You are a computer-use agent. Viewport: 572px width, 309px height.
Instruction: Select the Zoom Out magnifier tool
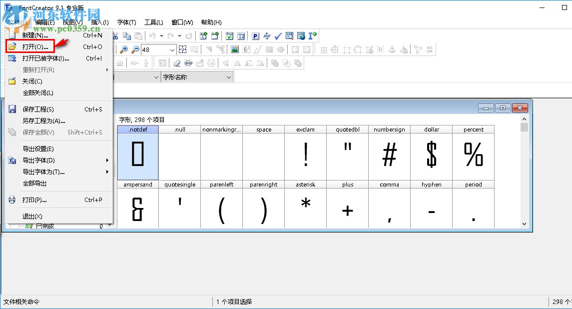point(135,48)
